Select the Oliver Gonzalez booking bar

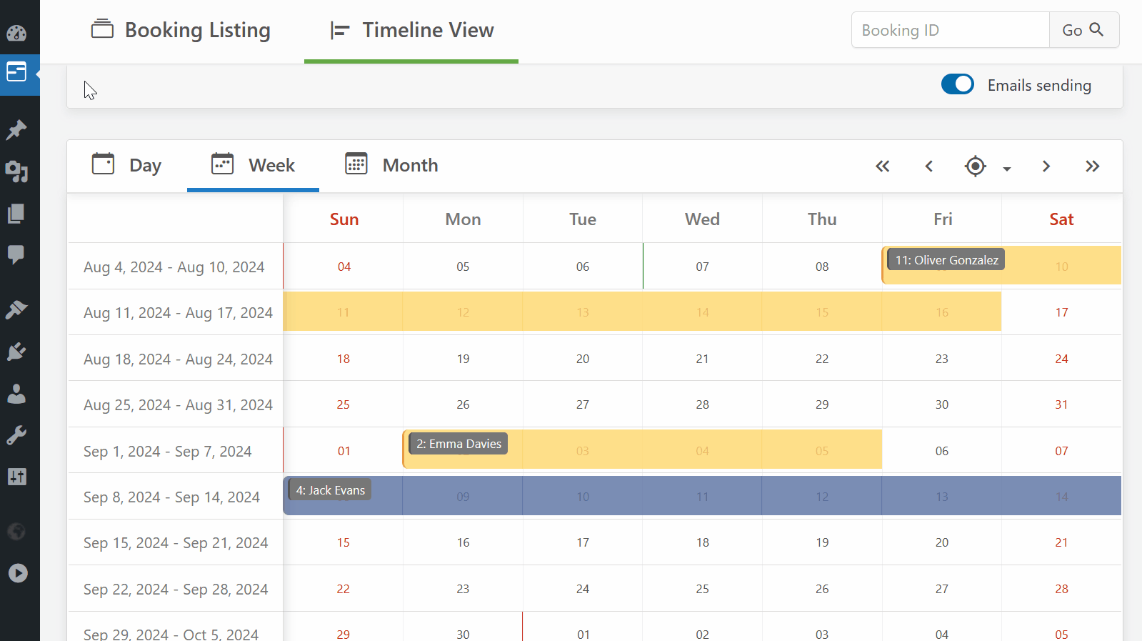[x=945, y=260]
